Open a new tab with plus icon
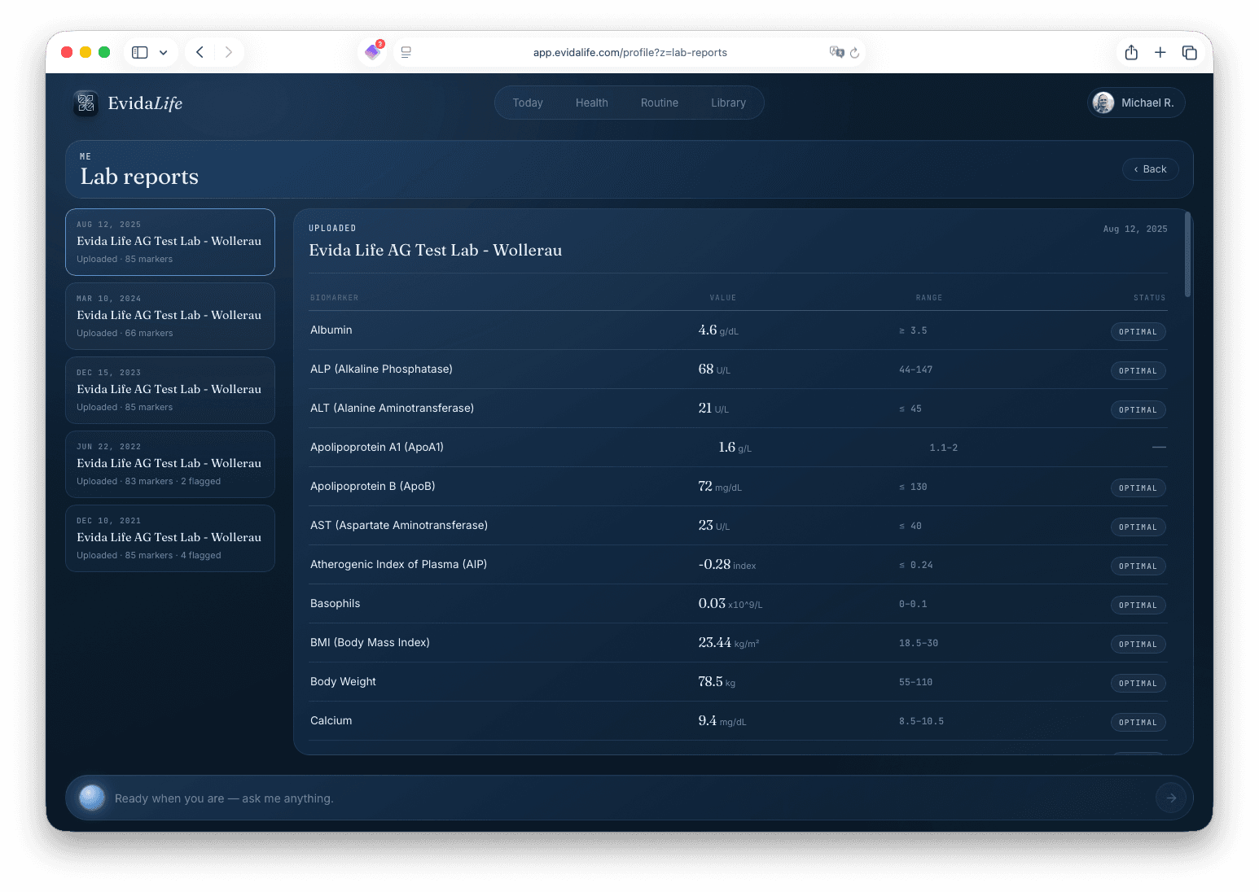Screen dimensions: 1259x892 coord(1160,52)
